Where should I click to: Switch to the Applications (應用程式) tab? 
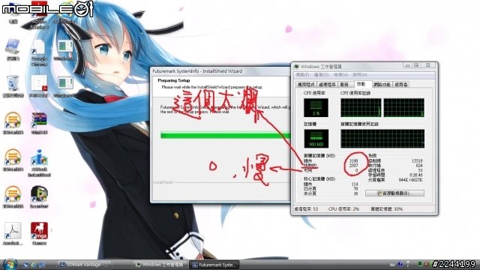[306, 85]
